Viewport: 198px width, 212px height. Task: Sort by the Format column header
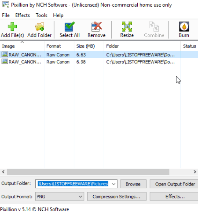point(59,46)
